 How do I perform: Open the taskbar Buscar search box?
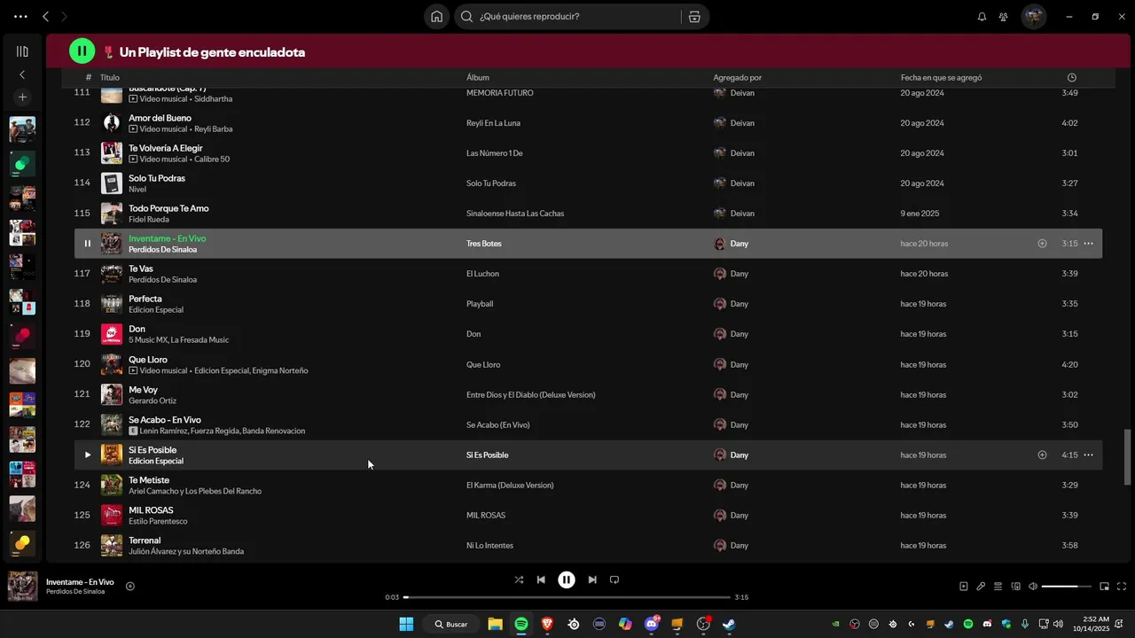[452, 624]
